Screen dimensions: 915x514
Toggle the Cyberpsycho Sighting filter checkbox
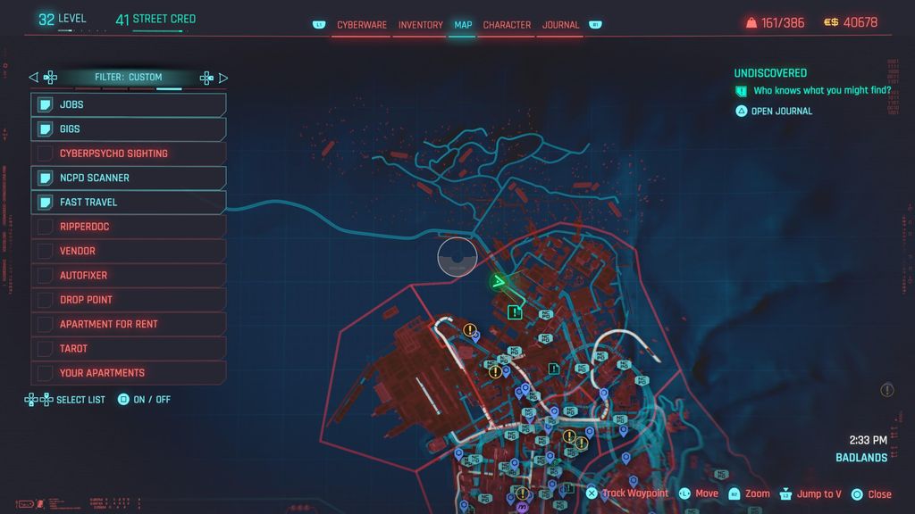click(45, 153)
